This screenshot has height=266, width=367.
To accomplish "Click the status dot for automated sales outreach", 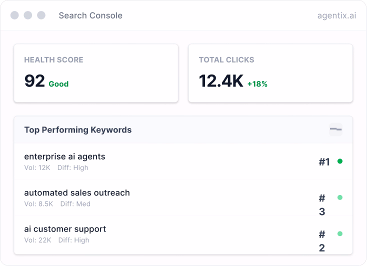I will pyautogui.click(x=340, y=197).
